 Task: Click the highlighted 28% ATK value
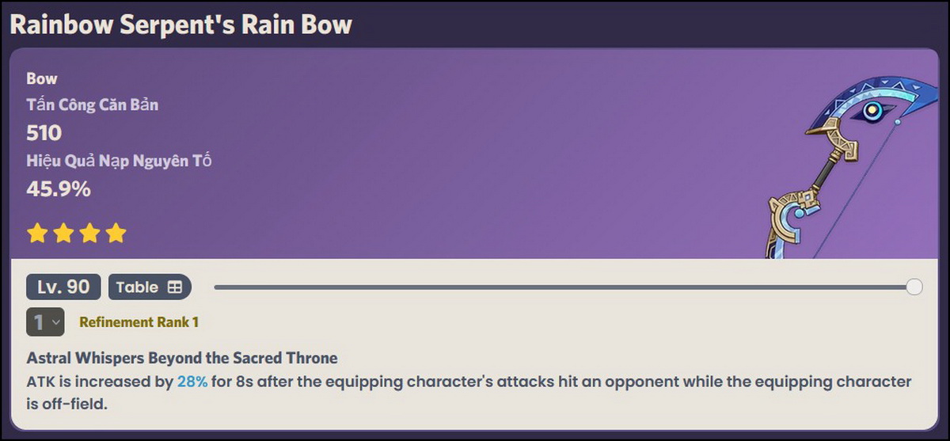(192, 382)
